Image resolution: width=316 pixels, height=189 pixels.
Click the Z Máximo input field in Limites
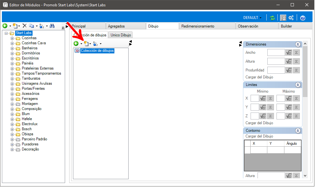coord(281,116)
